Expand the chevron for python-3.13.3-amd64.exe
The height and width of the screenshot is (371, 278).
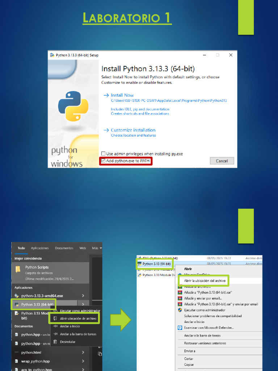point(83,296)
